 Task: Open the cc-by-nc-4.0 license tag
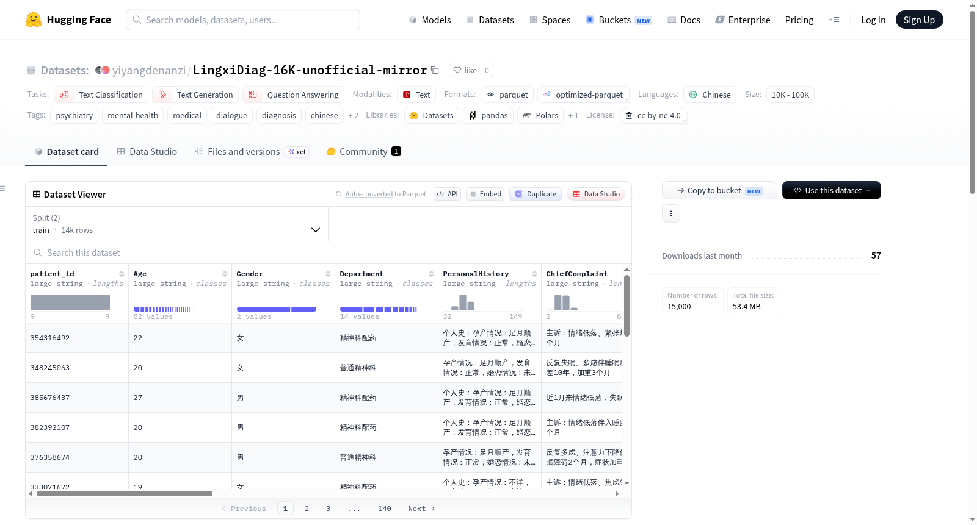(653, 115)
